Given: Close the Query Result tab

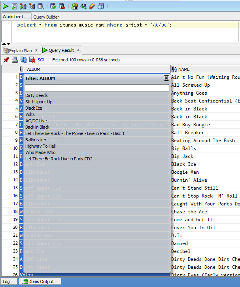Looking at the screenshot, I should click(x=78, y=50).
